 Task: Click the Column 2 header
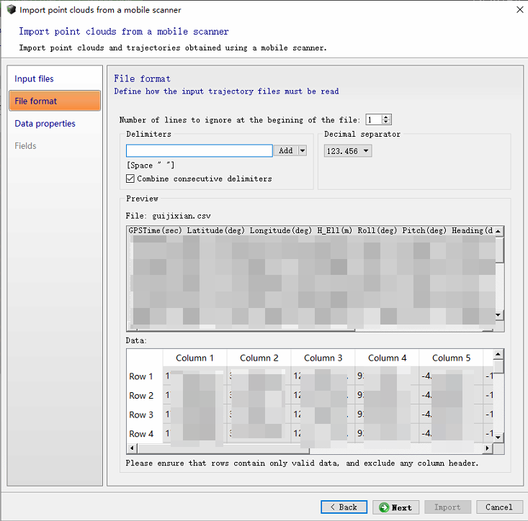pyautogui.click(x=259, y=358)
